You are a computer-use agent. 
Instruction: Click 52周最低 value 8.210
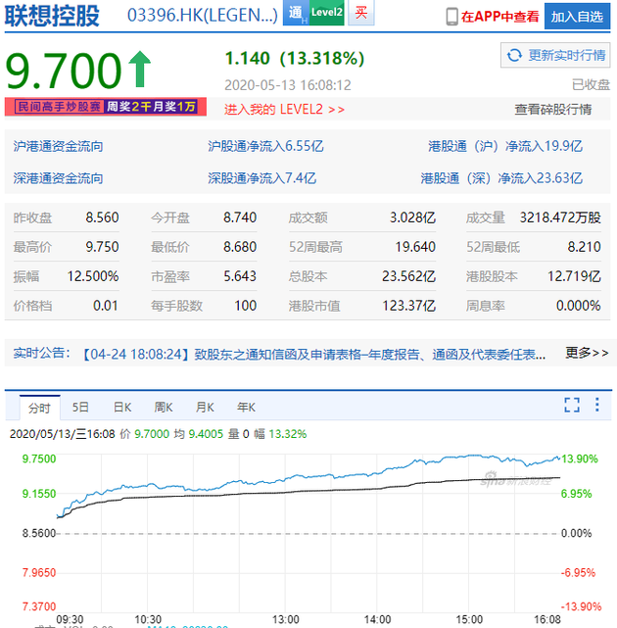584,247
